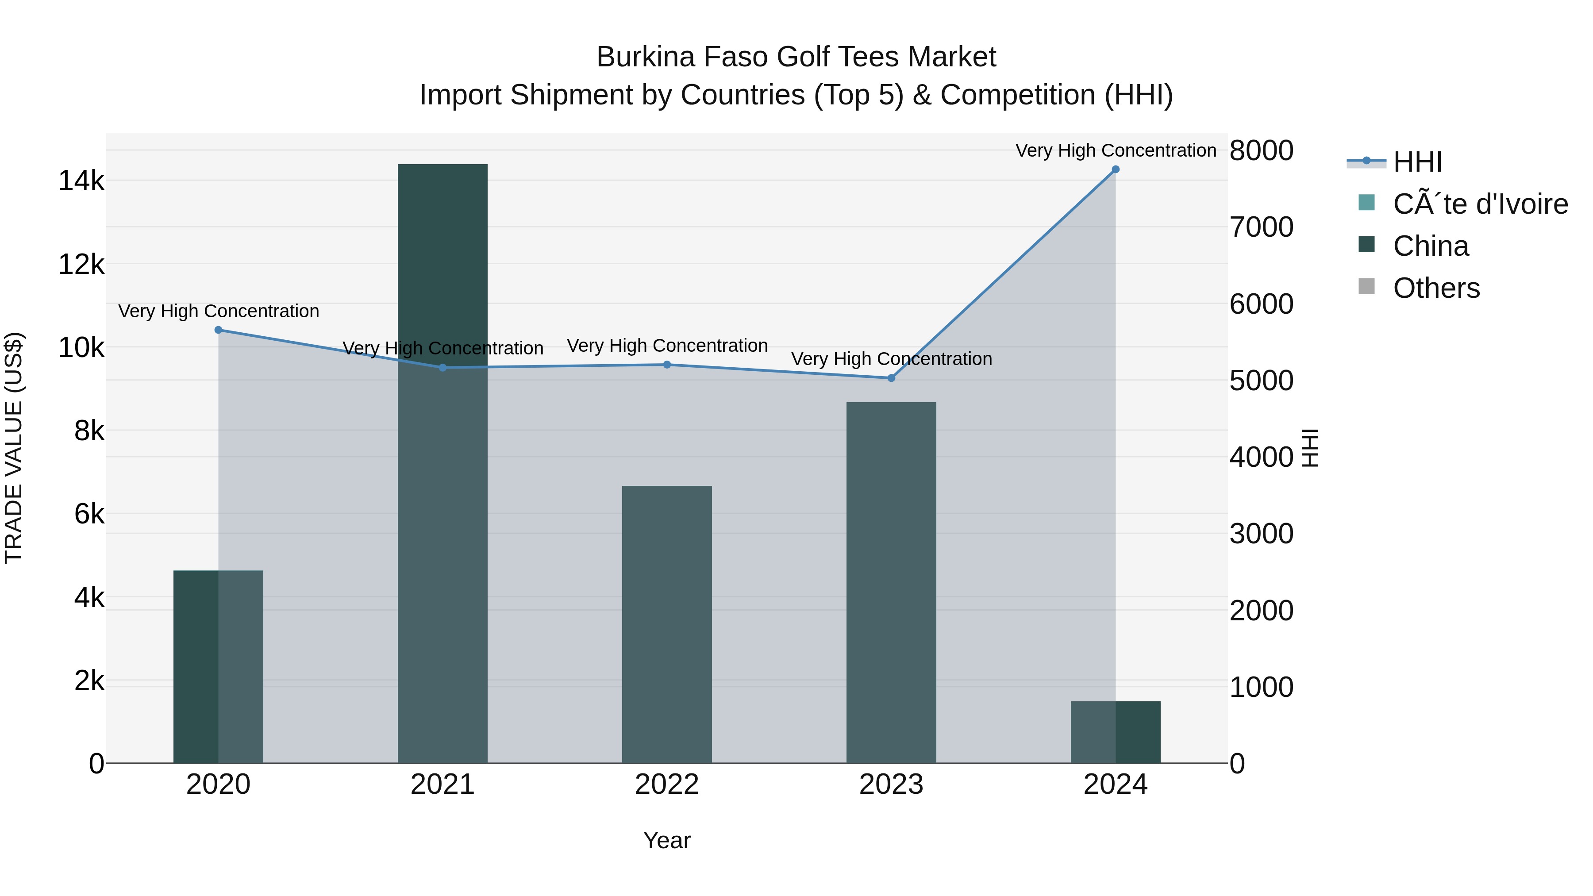Click the 2020 Very High Concentration annotation
The height and width of the screenshot is (896, 1593).
(x=219, y=311)
